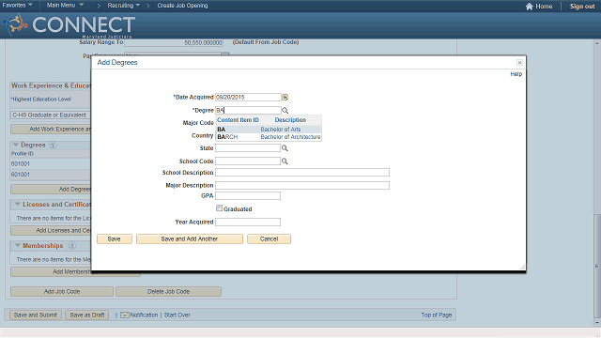The height and width of the screenshot is (338, 601).
Task: Click the Connect Maryland Judiciary logo
Action: [x=69, y=25]
